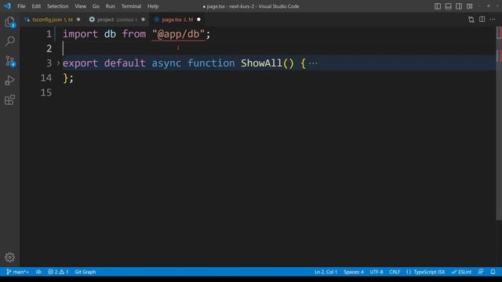Image resolution: width=502 pixels, height=282 pixels.
Task: Click the main branch indicator in status bar
Action: [17, 272]
